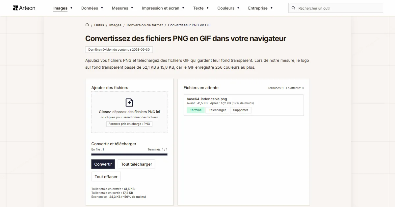Open the Données menu

[92, 8]
